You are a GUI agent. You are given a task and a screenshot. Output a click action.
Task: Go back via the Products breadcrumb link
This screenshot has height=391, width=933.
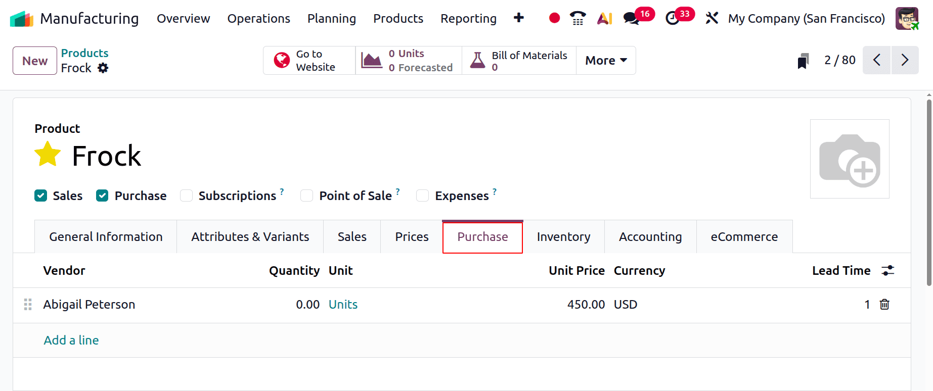(x=84, y=53)
